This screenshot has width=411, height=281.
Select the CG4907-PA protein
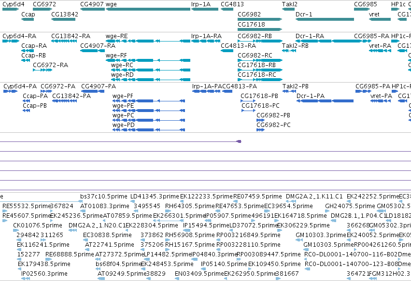[x=93, y=91]
